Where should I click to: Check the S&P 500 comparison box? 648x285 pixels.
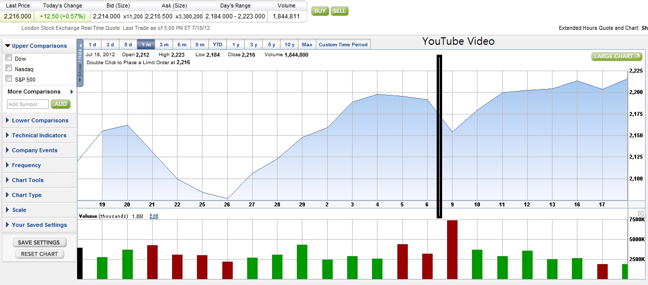[8, 79]
